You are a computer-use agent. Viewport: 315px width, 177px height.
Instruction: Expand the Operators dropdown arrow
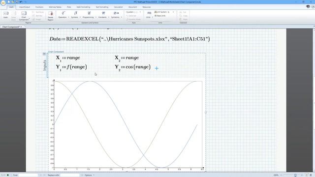(68, 17)
